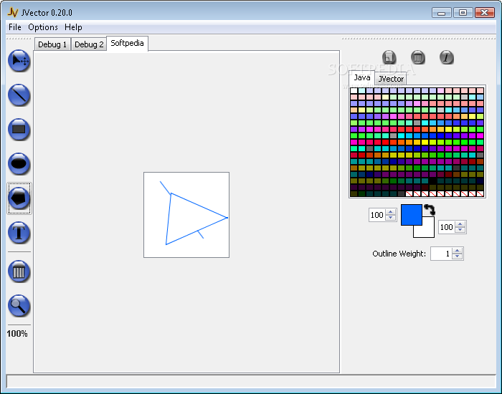Image resolution: width=502 pixels, height=394 pixels.
Task: Click the gray document icon above the palette
Action: 389,57
